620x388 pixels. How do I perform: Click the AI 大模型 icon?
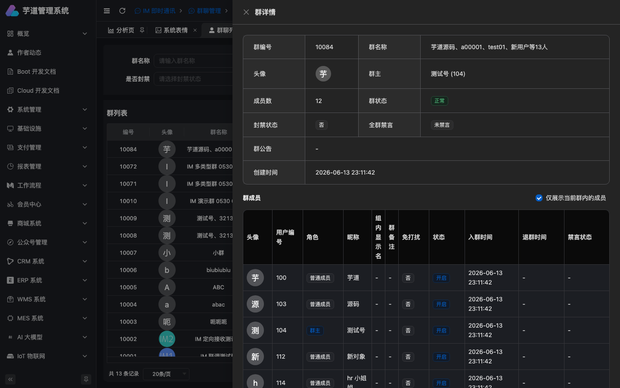(10, 337)
